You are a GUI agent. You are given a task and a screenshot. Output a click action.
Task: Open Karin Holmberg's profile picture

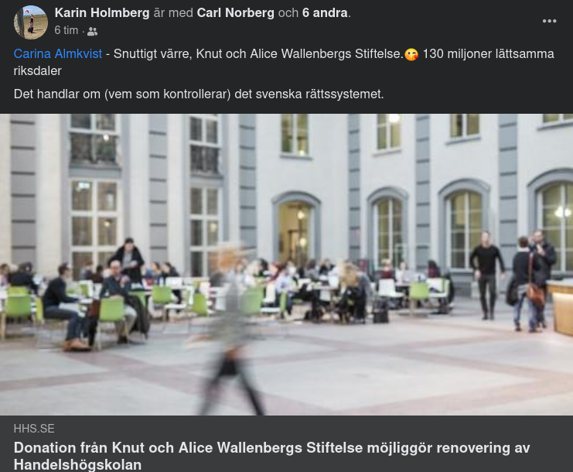[31, 22]
